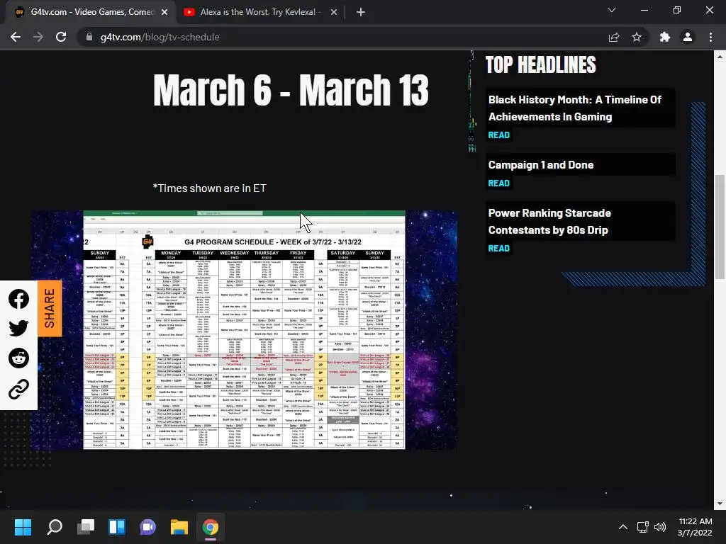Click READ under Black History Month headline

coord(498,135)
